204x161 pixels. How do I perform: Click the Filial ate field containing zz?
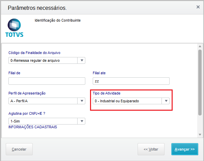point(131,81)
